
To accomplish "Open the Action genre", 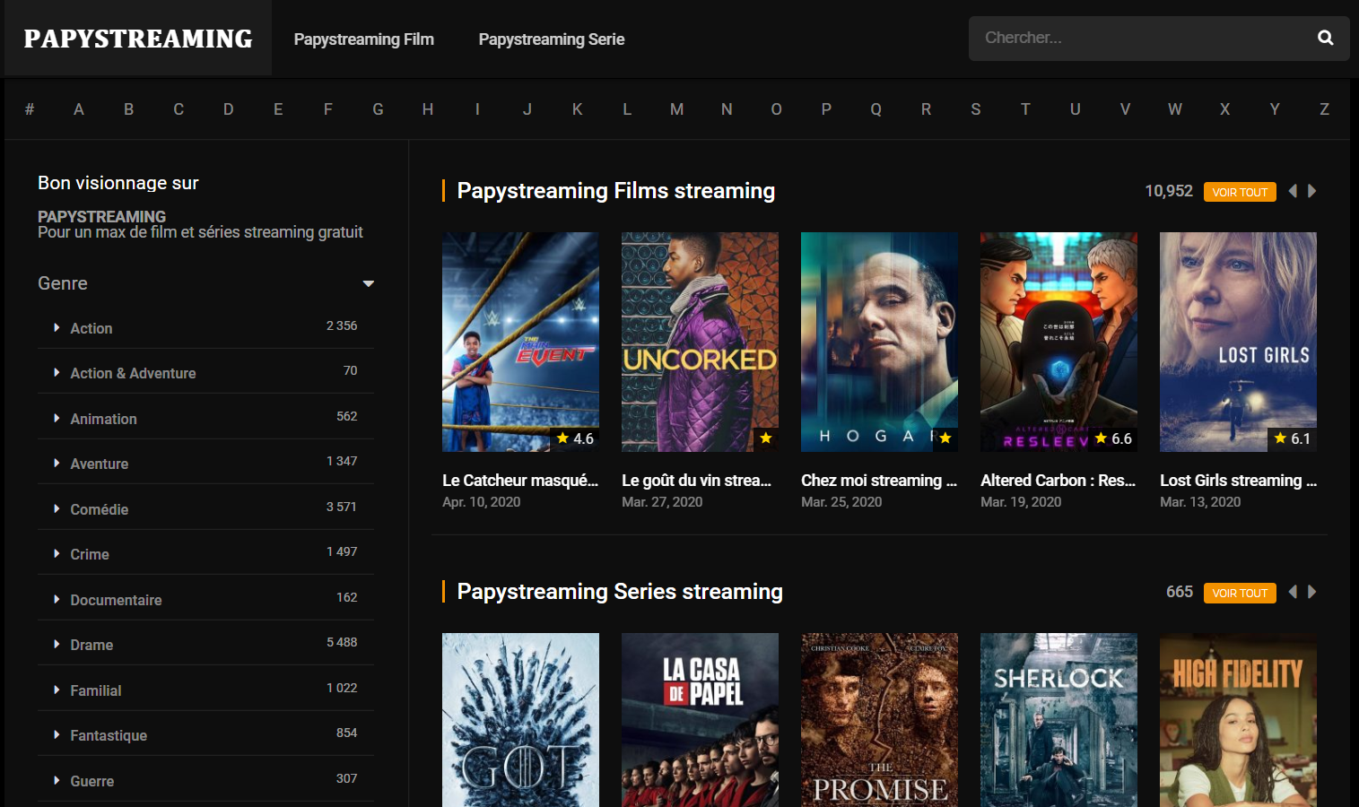I will (91, 328).
